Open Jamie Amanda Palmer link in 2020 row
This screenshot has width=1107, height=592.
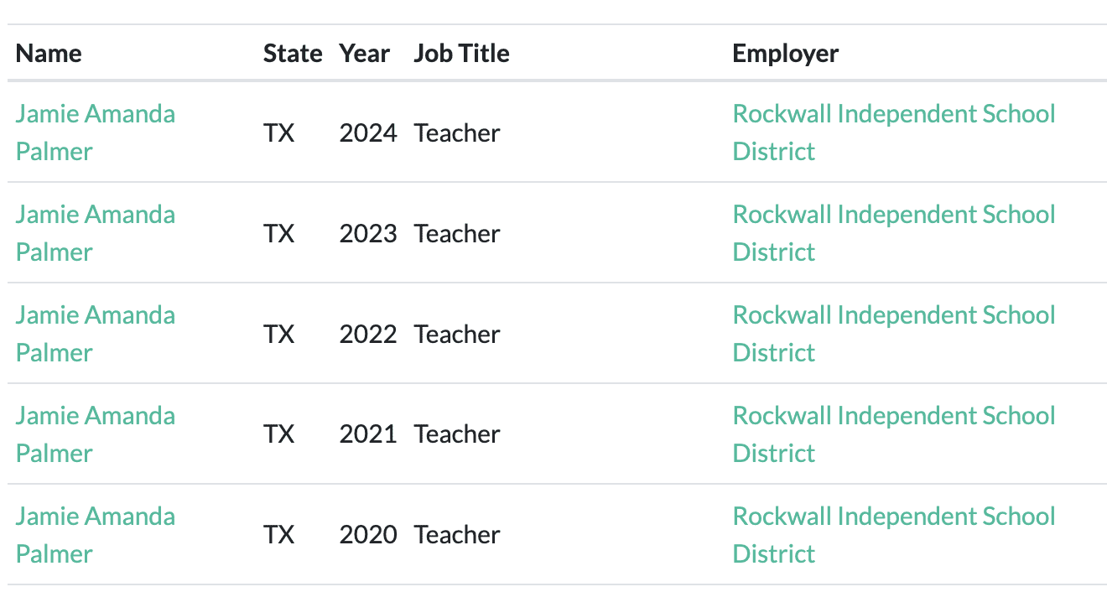[96, 535]
